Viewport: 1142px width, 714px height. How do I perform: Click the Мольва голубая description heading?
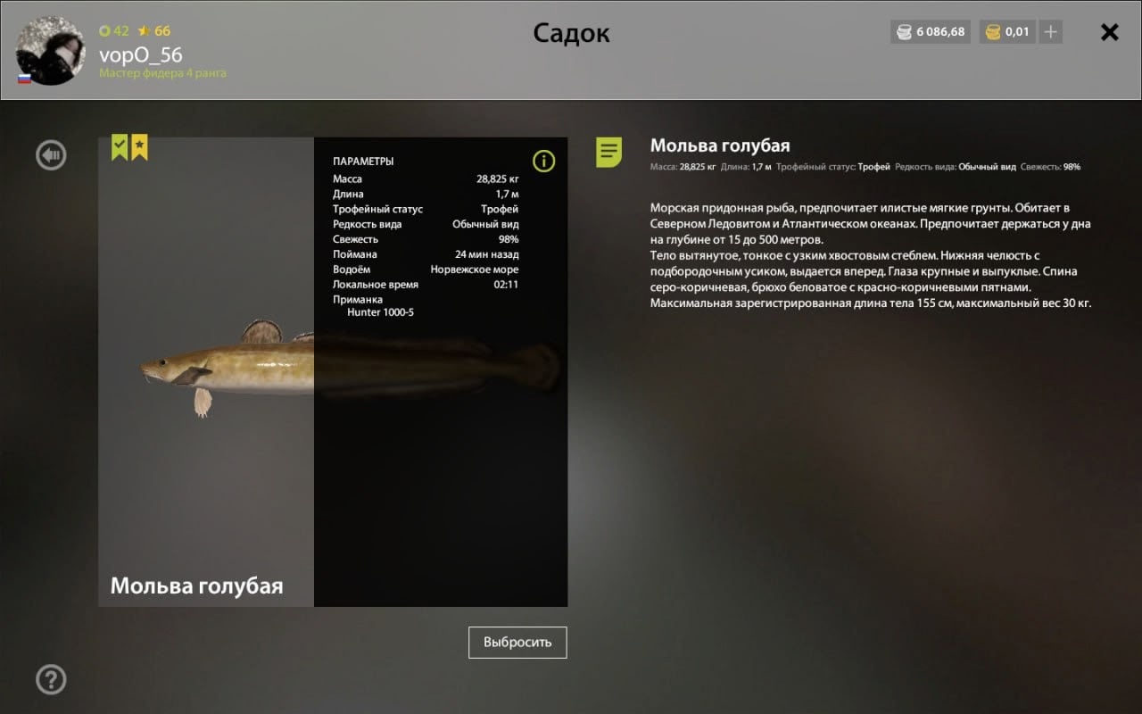pyautogui.click(x=720, y=145)
